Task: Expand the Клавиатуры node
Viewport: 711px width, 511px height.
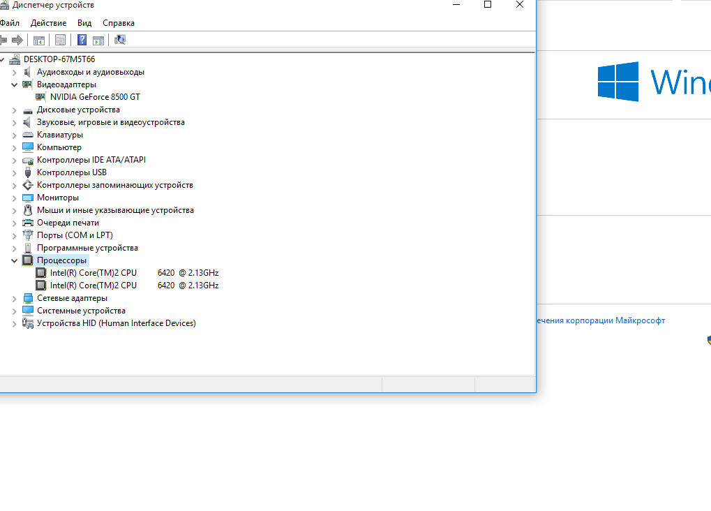Action: [x=14, y=135]
